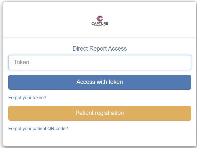This screenshot has height=148, width=197.
Task: Recover a lost token via the Forgot link
Action: 27,98
